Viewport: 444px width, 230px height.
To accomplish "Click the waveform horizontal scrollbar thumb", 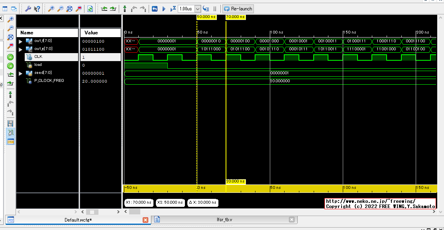I will (134, 212).
